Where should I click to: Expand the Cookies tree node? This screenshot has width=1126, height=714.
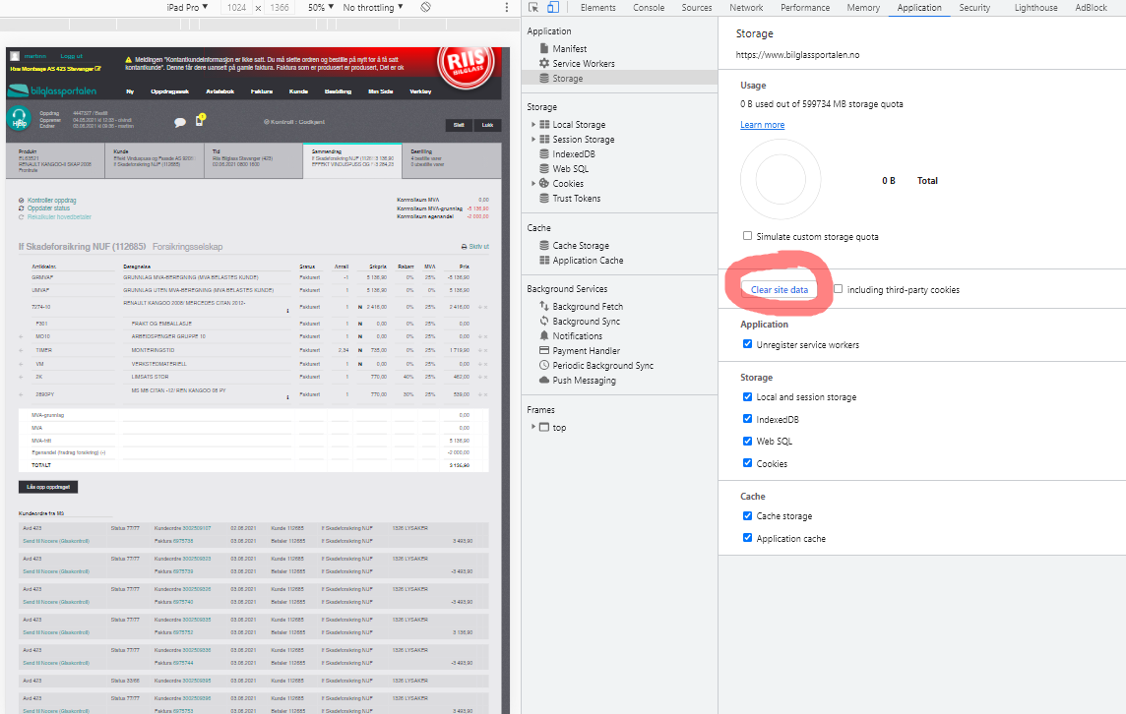pyautogui.click(x=533, y=183)
